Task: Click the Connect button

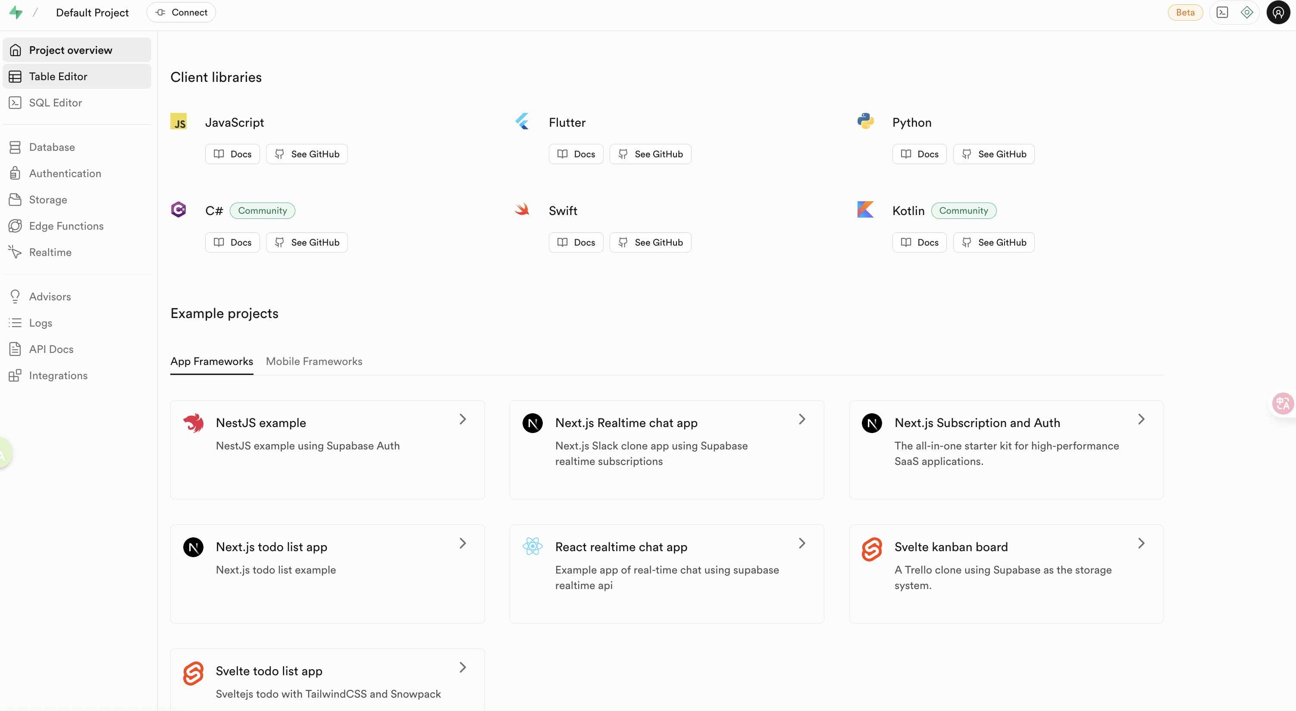Action: point(181,12)
